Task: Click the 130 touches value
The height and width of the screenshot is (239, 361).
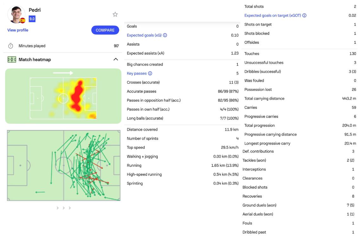Action: (x=353, y=53)
